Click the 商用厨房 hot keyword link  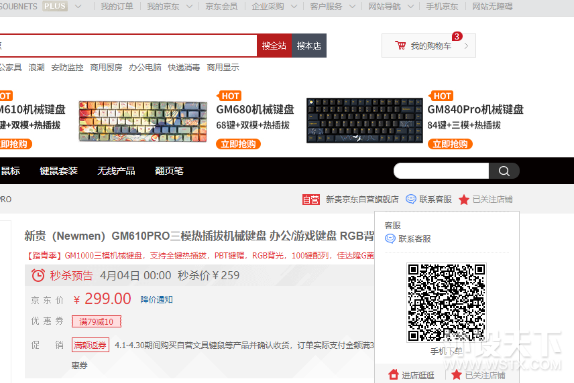(x=106, y=67)
